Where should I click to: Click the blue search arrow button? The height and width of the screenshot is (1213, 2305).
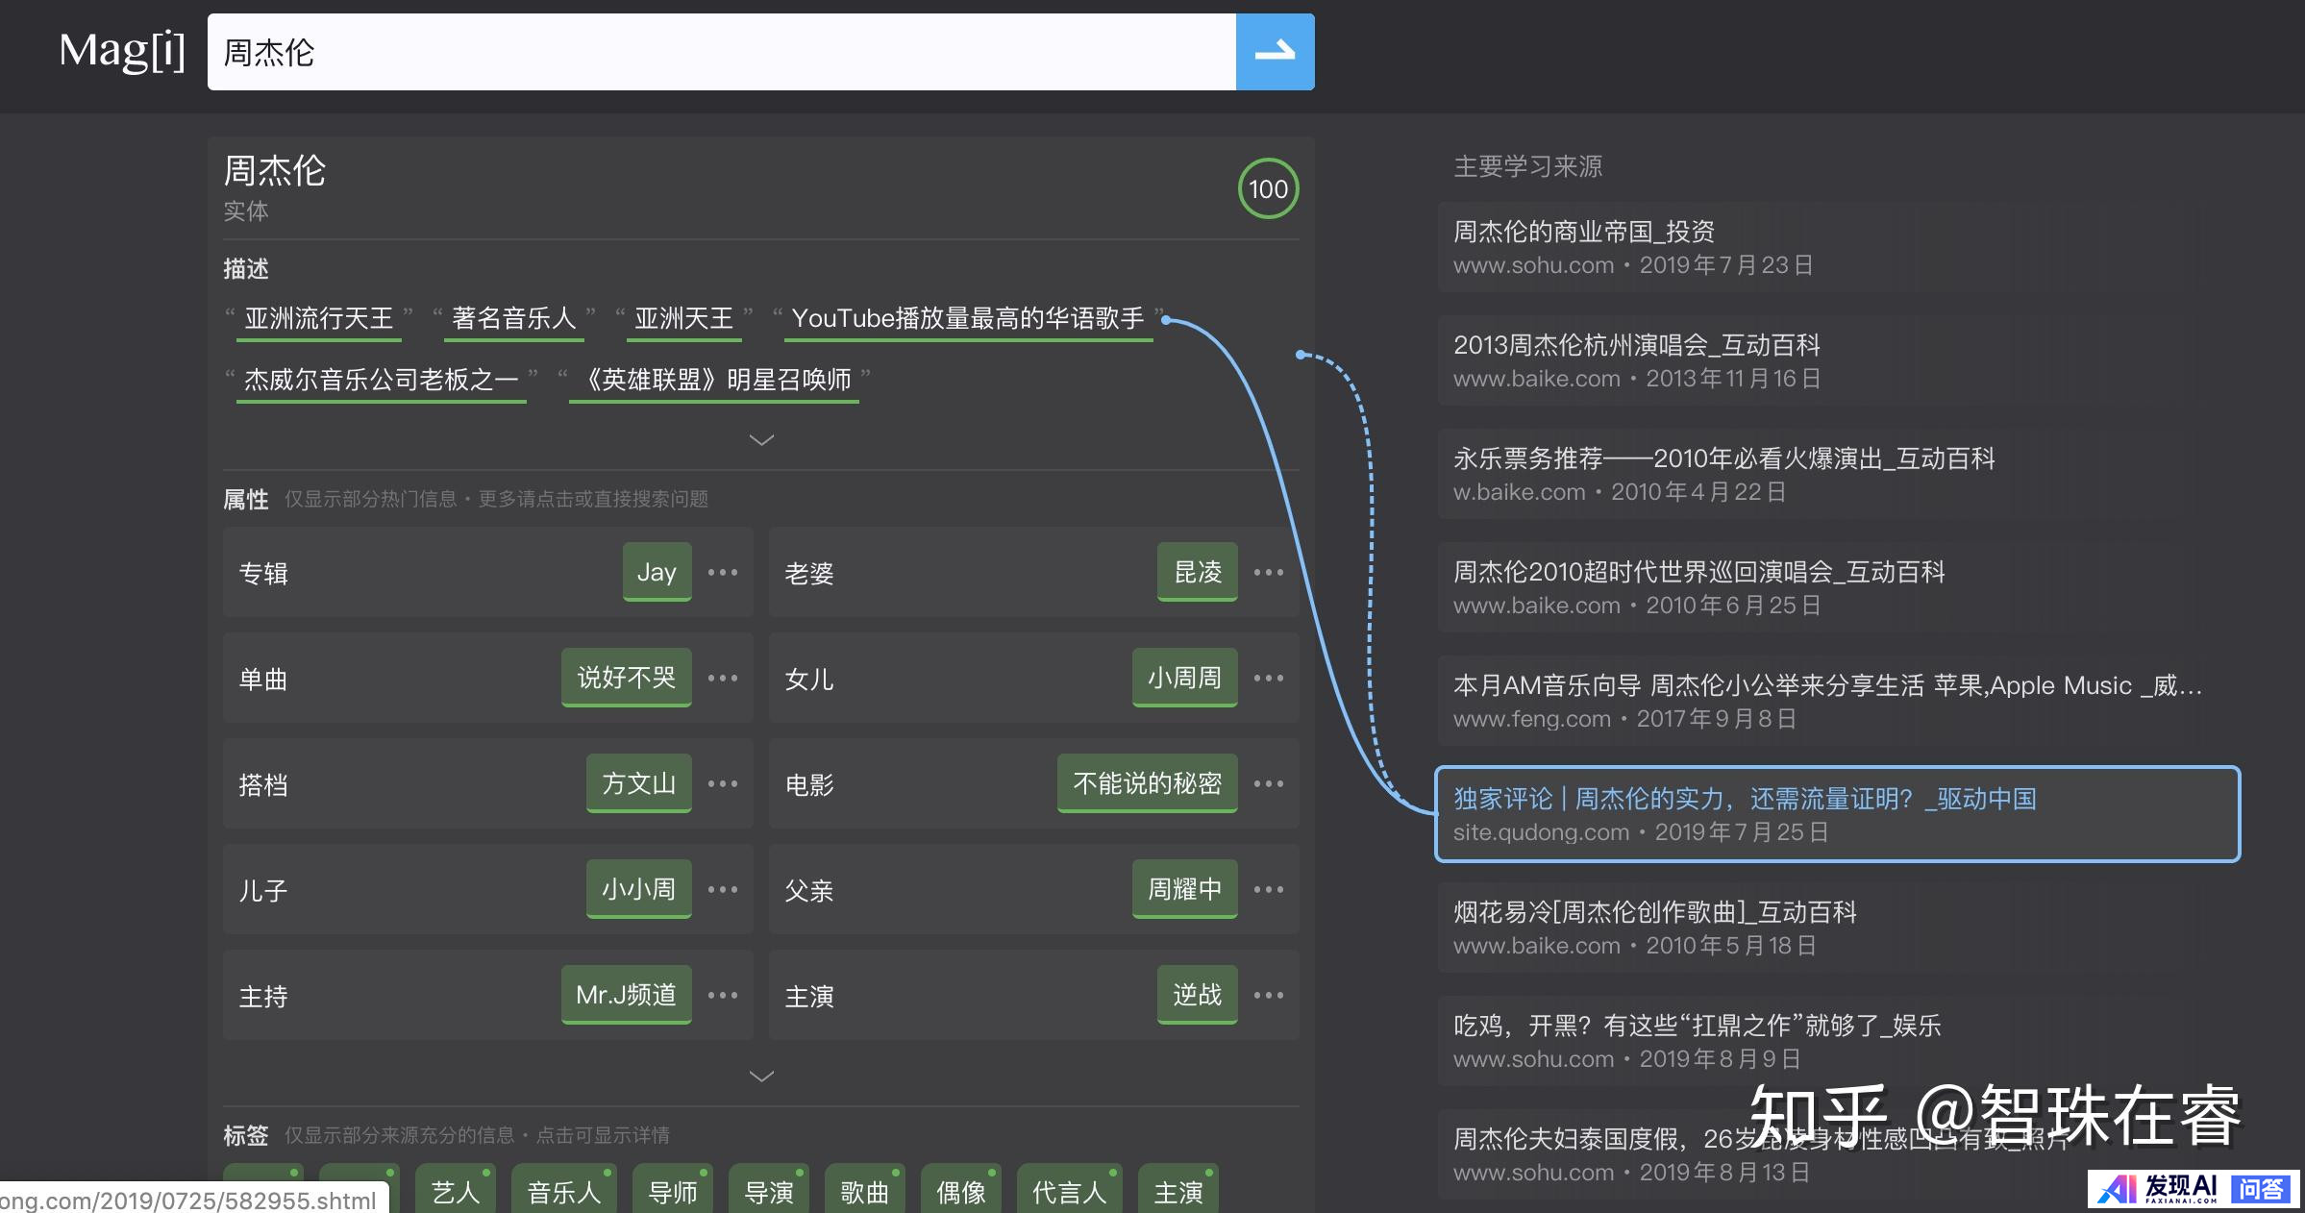click(x=1275, y=52)
